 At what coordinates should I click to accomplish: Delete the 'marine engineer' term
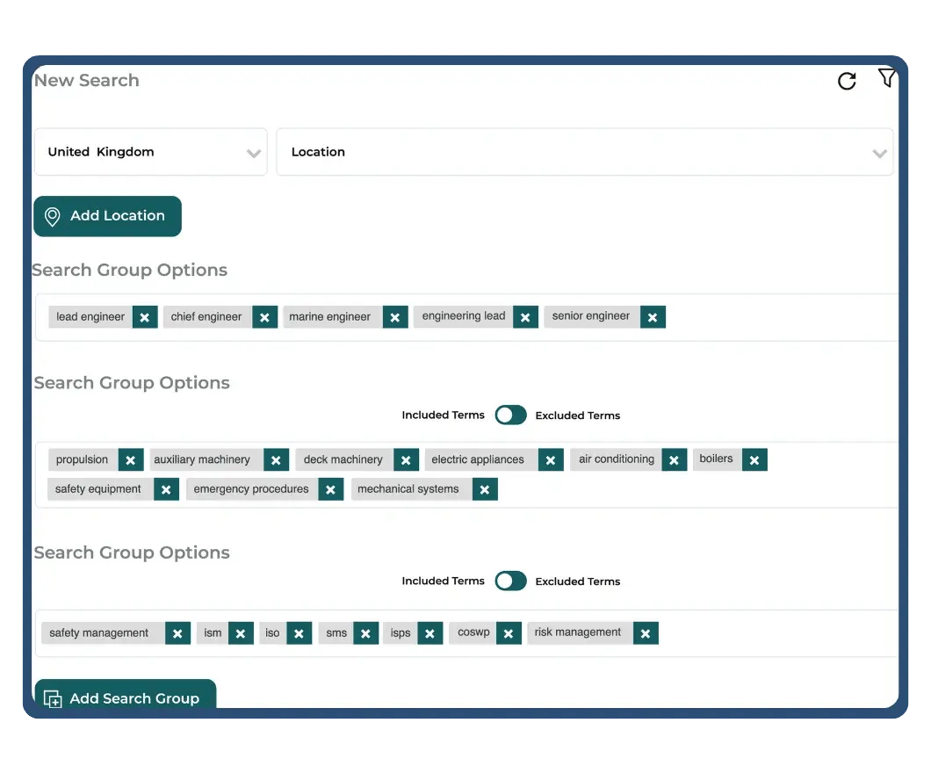coord(395,317)
